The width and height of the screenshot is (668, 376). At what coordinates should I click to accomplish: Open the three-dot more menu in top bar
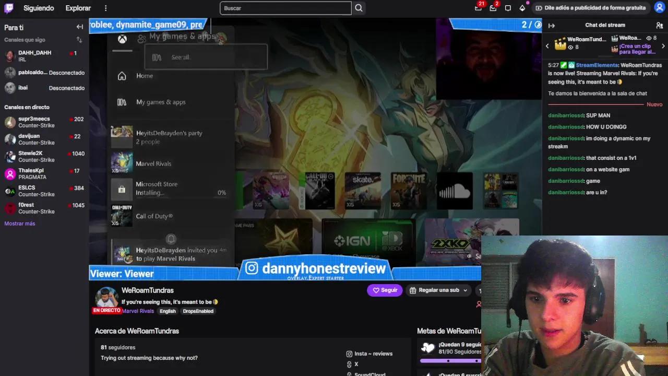coord(105,8)
